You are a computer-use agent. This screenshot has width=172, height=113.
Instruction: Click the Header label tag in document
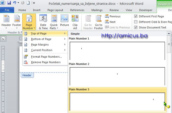click(x=27, y=75)
